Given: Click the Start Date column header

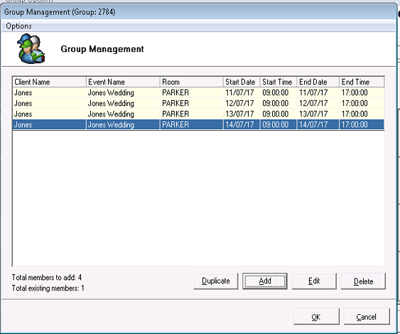Looking at the screenshot, I should tap(242, 82).
